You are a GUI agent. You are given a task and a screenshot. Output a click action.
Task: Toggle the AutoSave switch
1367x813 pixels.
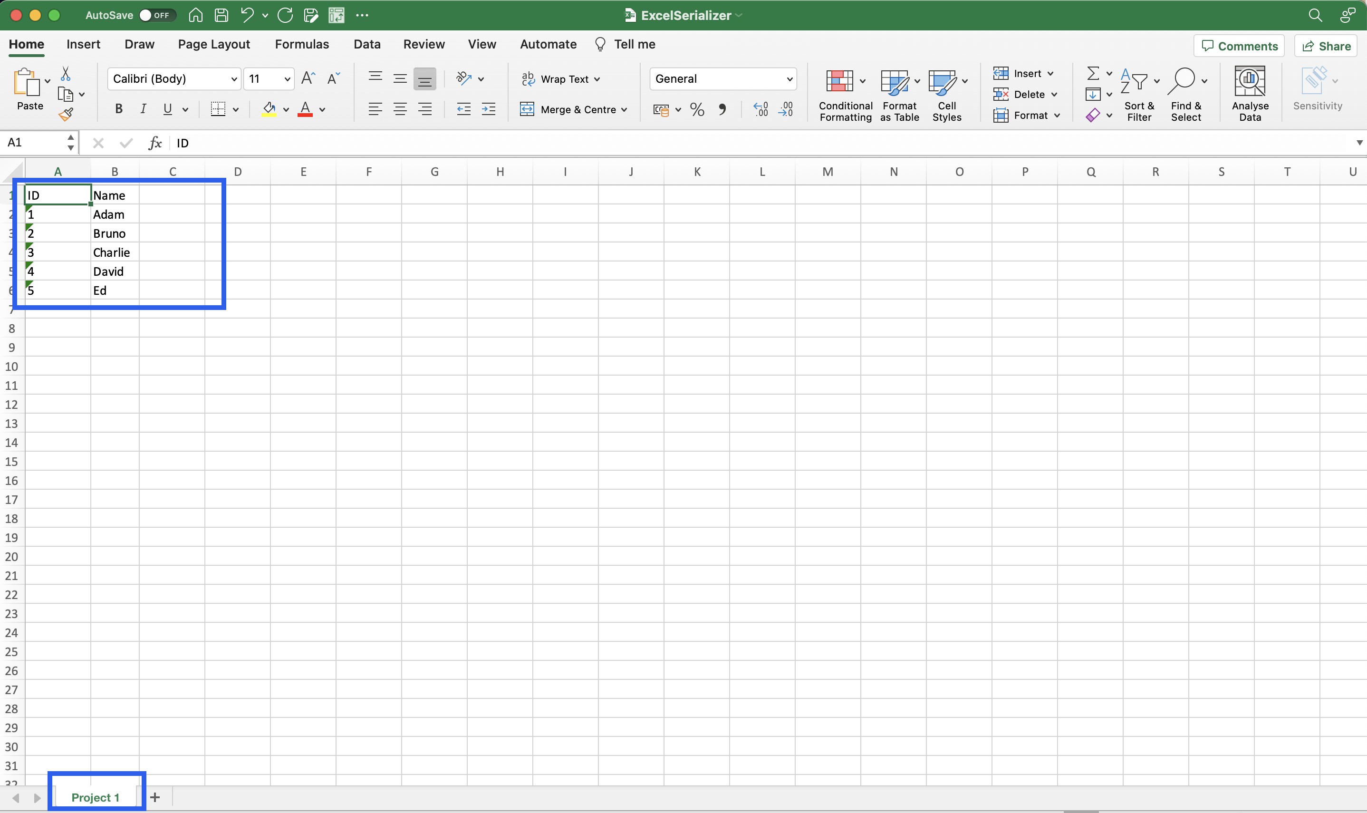coord(157,15)
